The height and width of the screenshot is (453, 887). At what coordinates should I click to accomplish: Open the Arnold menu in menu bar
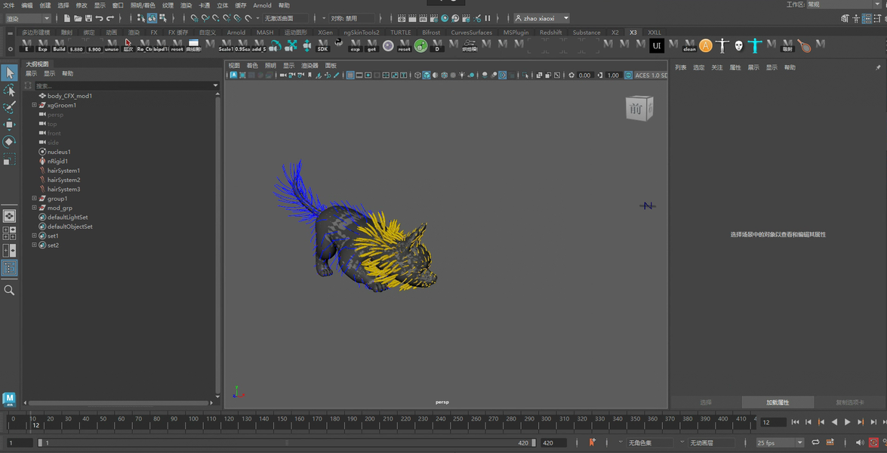(262, 5)
